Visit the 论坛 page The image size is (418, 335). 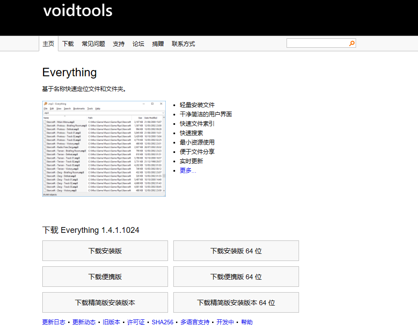[x=138, y=44]
